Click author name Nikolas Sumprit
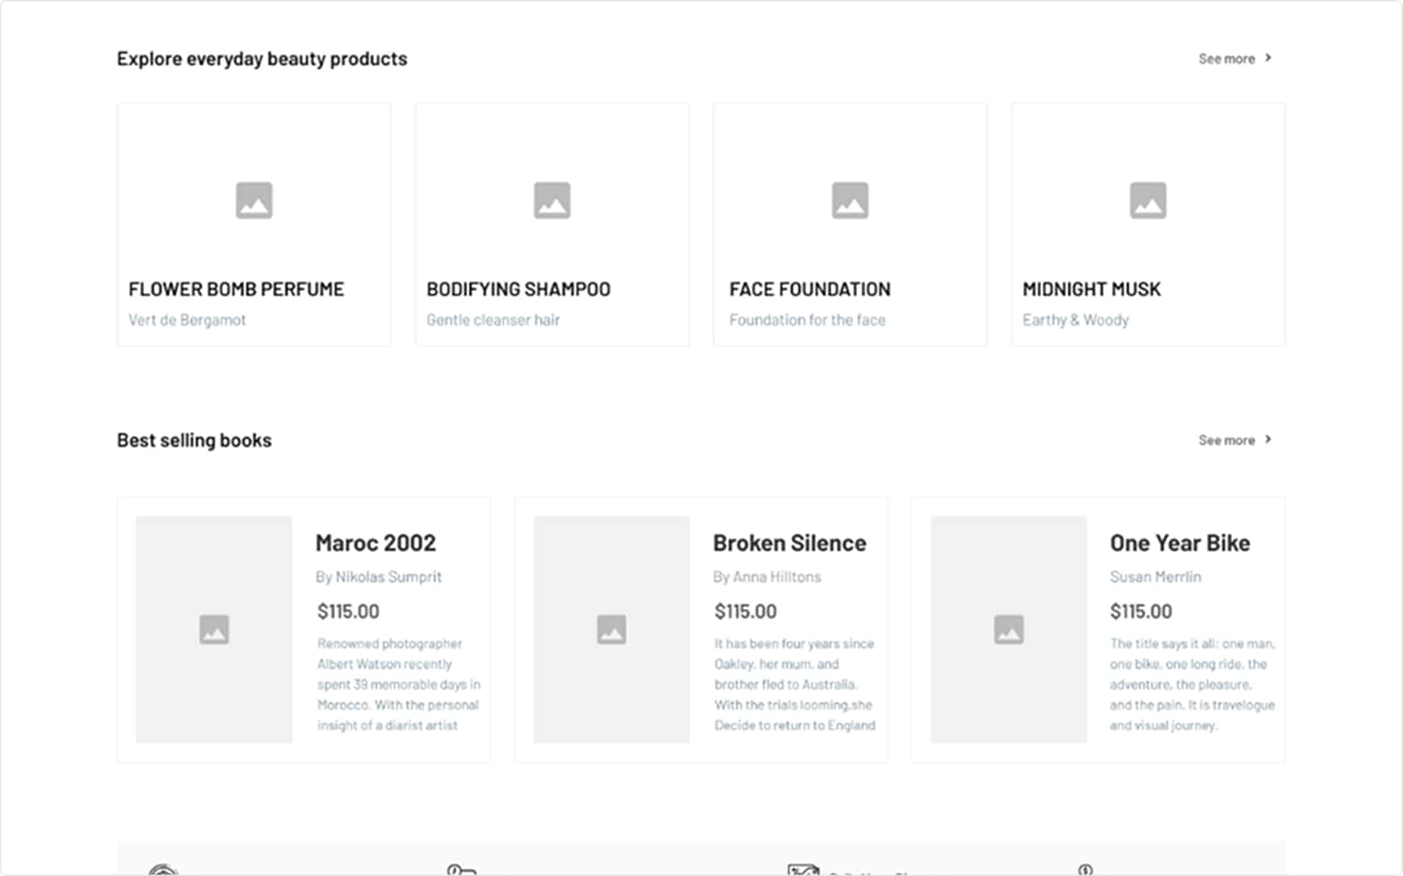1403x876 pixels. (x=379, y=577)
